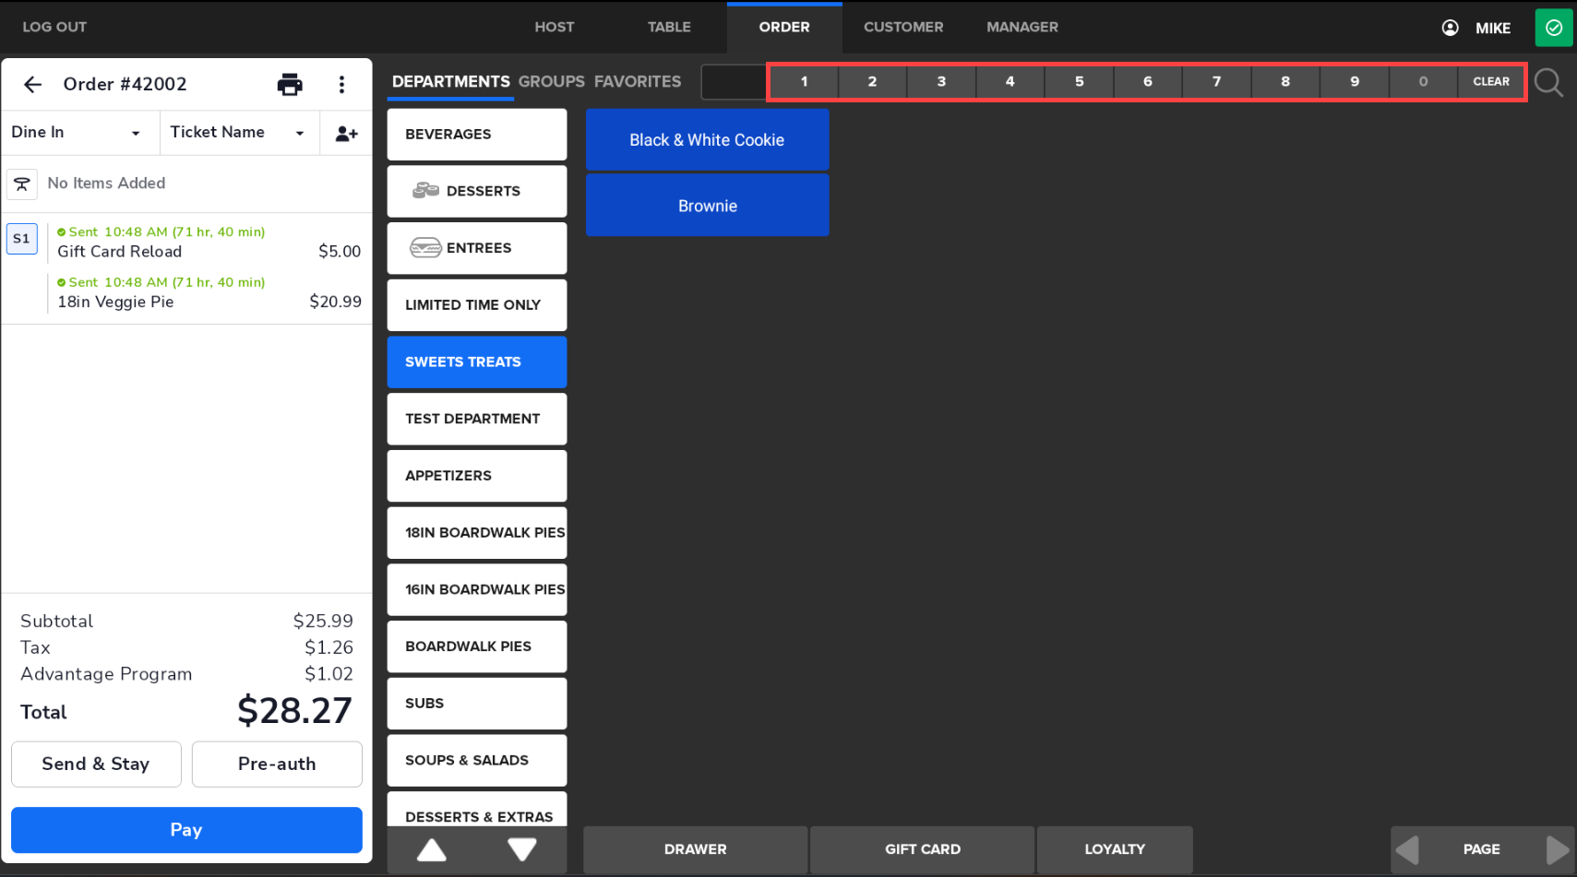Click the LOYALTY button
1577x877 pixels.
pos(1115,849)
